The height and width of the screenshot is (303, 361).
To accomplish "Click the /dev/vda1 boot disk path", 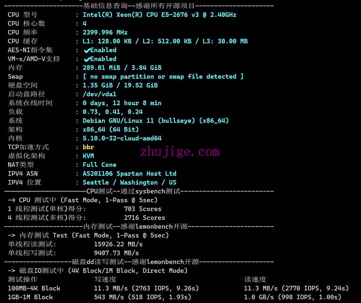I will click(99, 94).
